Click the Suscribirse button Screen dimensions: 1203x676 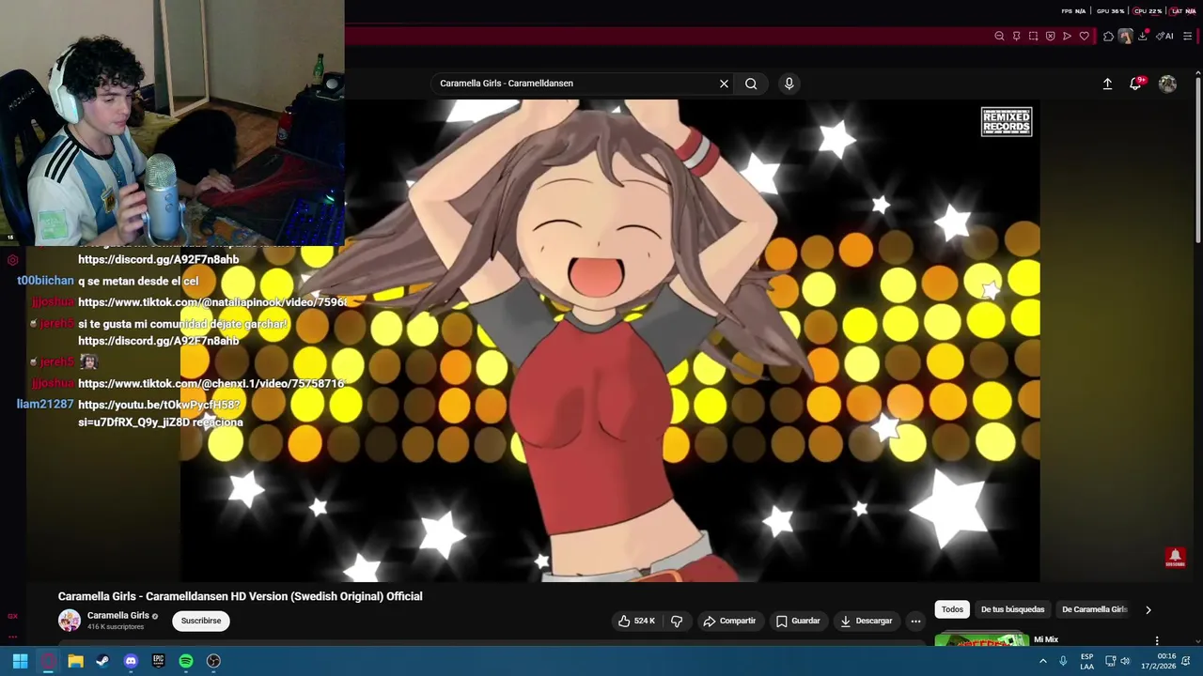pyautogui.click(x=201, y=621)
